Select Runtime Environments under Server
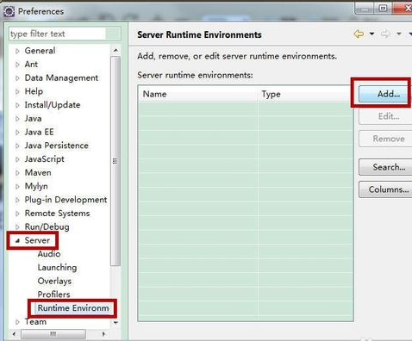412x341 pixels. click(x=73, y=308)
